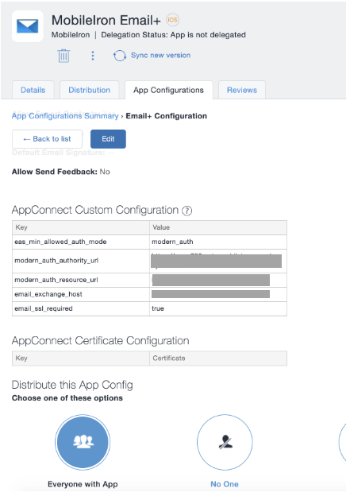Select the App Configurations tab
Screen dimensions: 346x492
pyautogui.click(x=168, y=90)
